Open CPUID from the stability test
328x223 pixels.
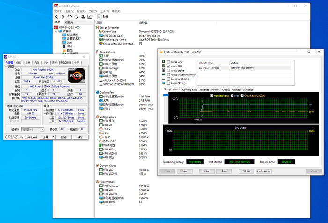point(246,171)
